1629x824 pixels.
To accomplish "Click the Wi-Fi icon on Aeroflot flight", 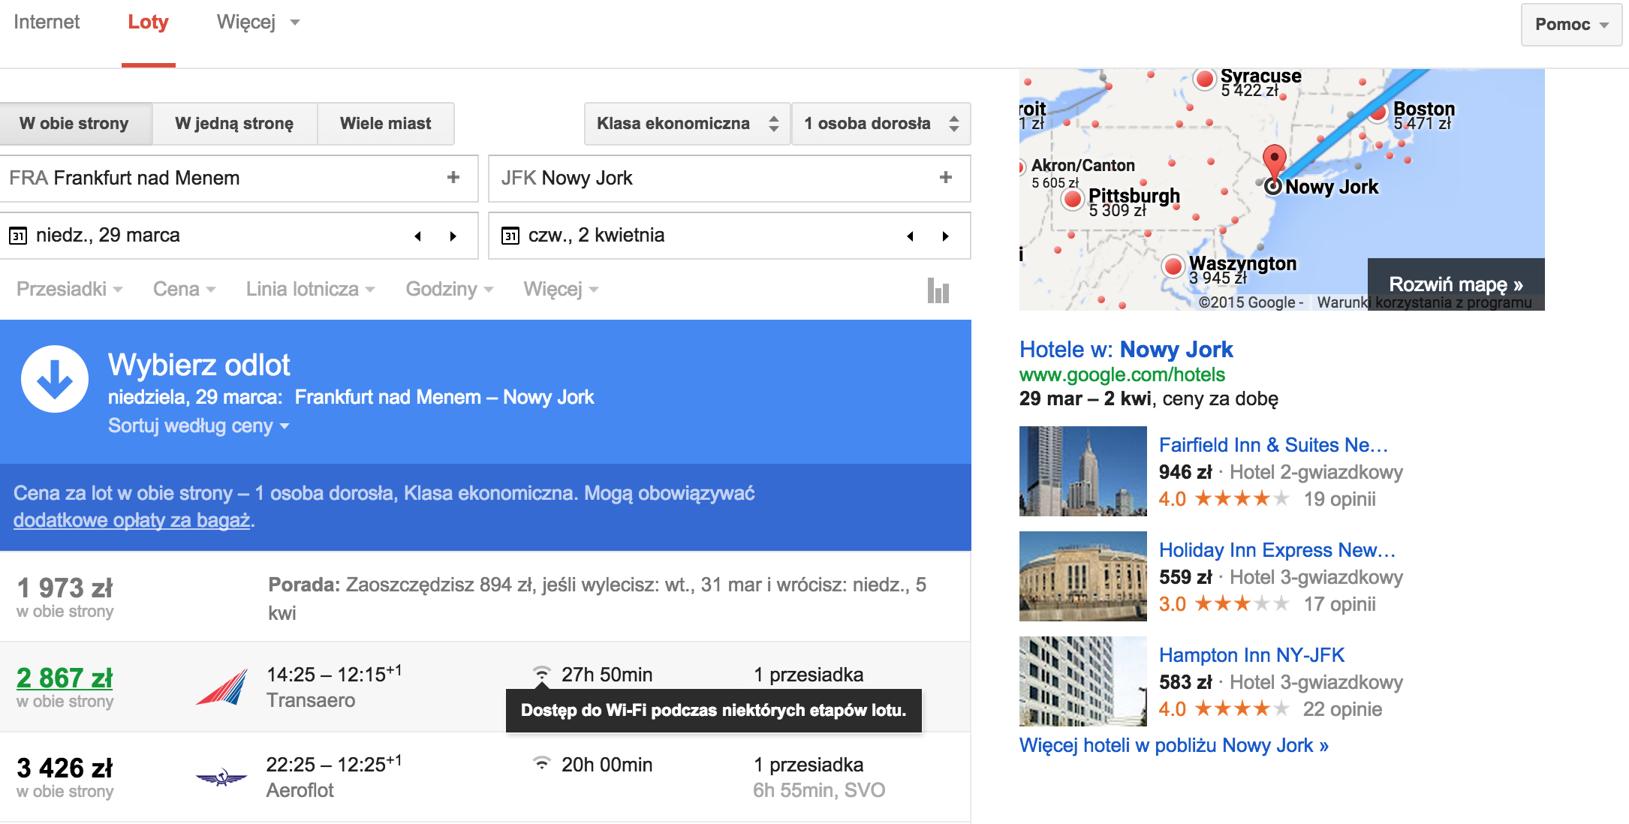I will pyautogui.click(x=541, y=763).
